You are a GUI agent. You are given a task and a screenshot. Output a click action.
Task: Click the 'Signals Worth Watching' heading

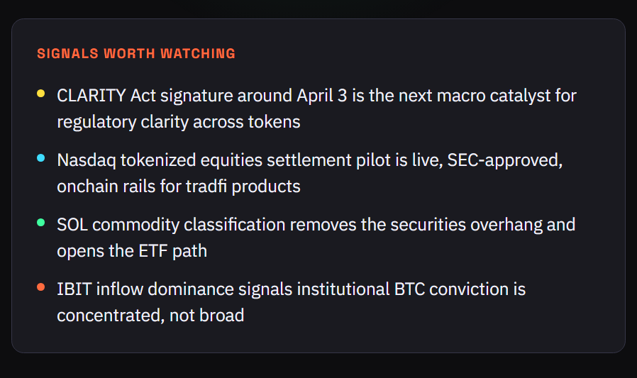point(136,54)
